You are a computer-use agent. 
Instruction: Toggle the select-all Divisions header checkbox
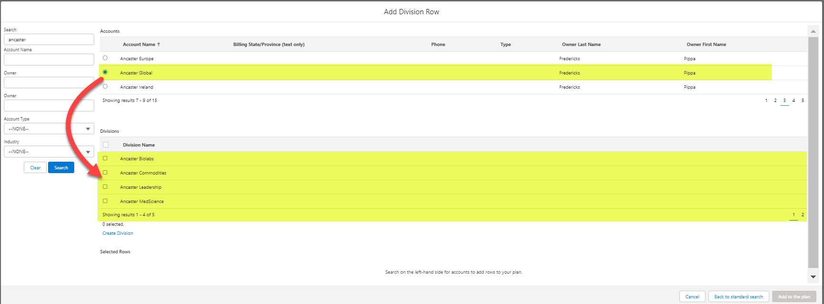[x=106, y=145]
